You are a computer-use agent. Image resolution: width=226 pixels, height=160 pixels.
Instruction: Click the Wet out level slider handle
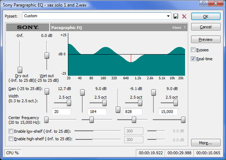47,55
